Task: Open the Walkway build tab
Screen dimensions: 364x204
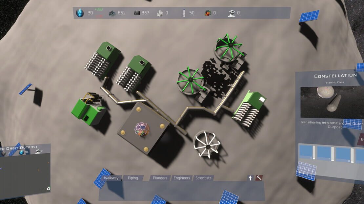Action: pos(111,178)
